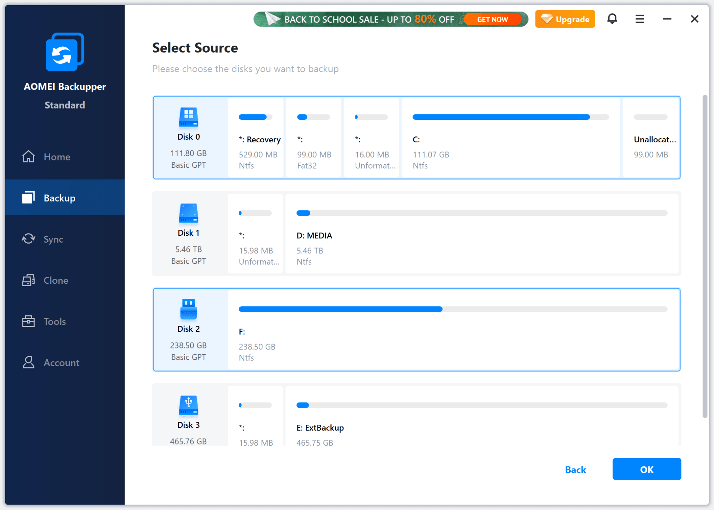Select the 16.00 MB Unformatted partition on Disk 0

(371, 138)
